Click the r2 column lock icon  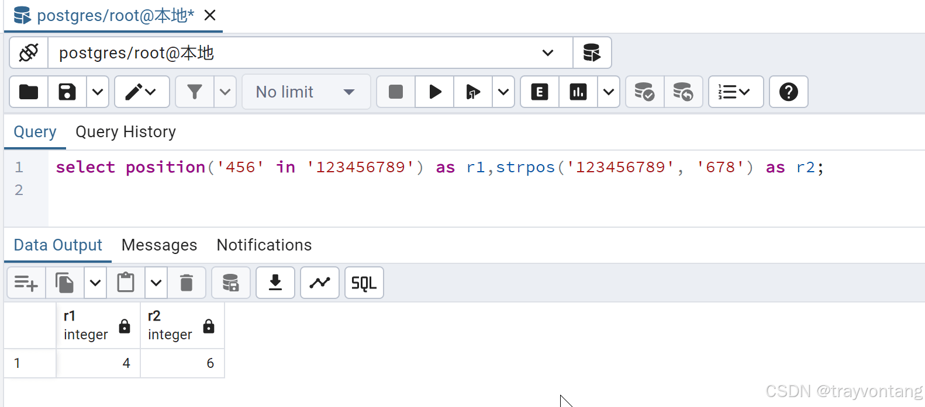point(209,326)
